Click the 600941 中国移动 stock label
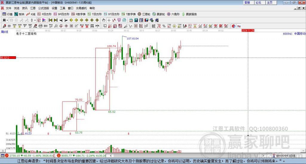This screenshot has width=306, height=164. coord(294,34)
